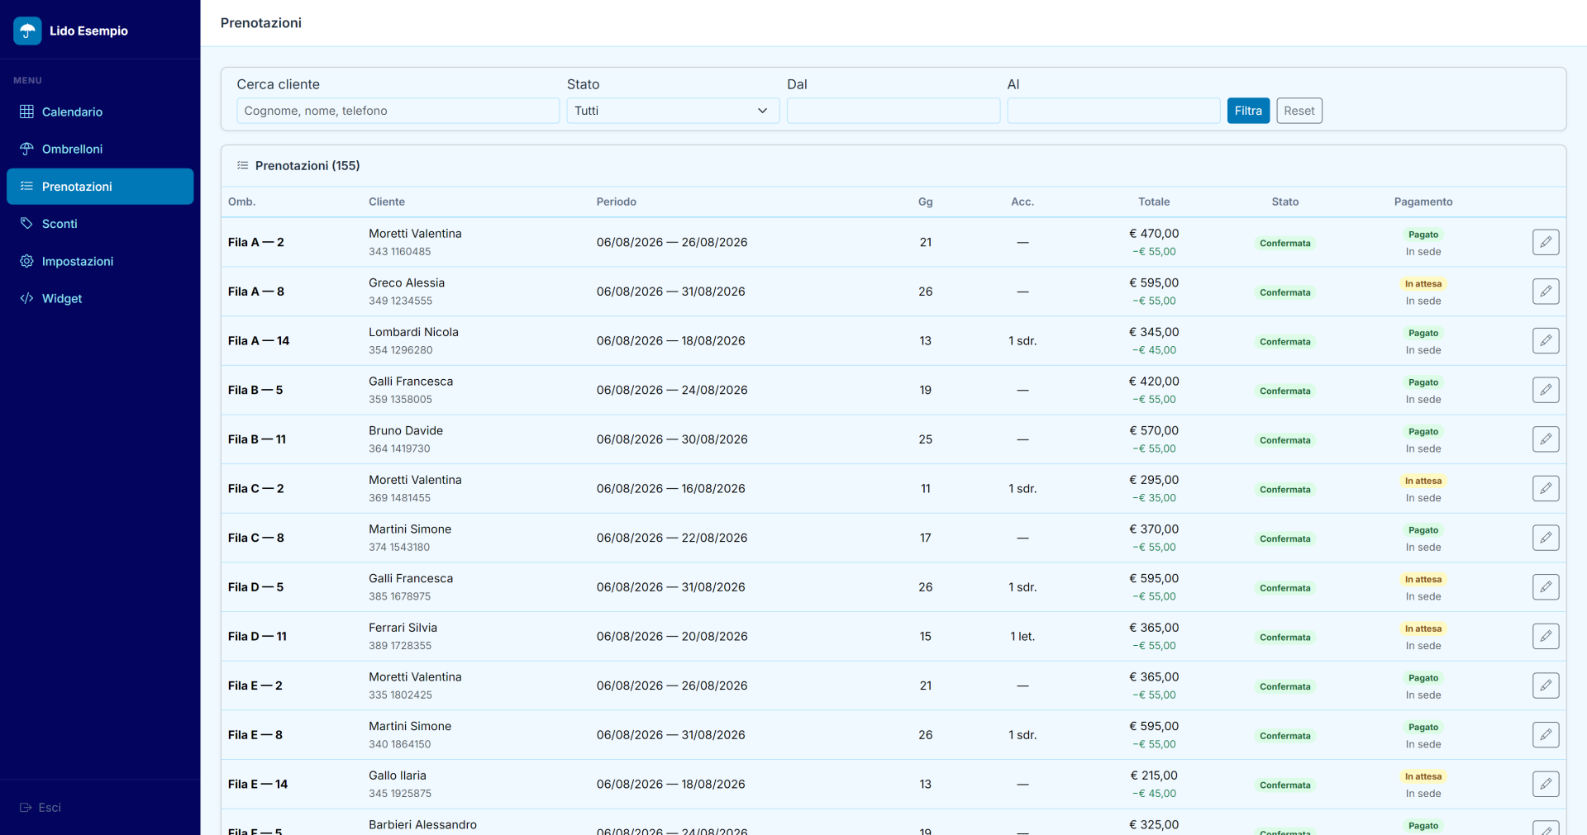The height and width of the screenshot is (835, 1587).
Task: Click the Prenotazioni (155) list heading
Action: tap(307, 166)
